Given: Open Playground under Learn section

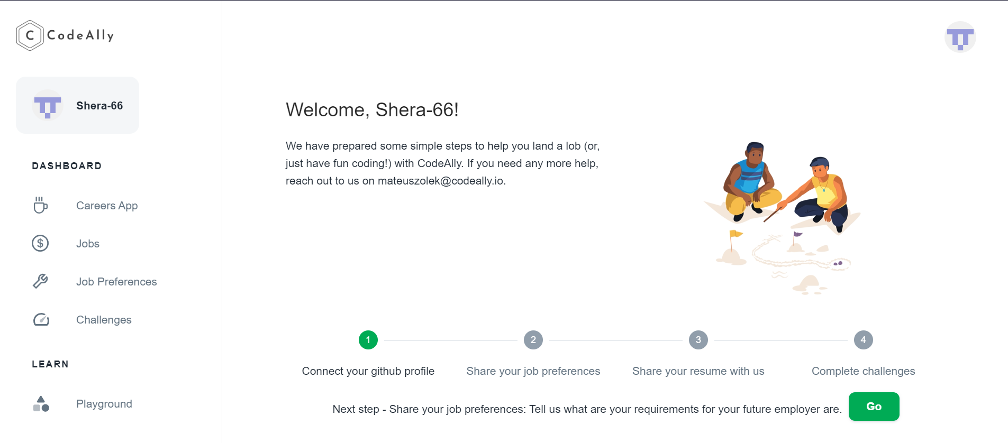Looking at the screenshot, I should click(104, 404).
